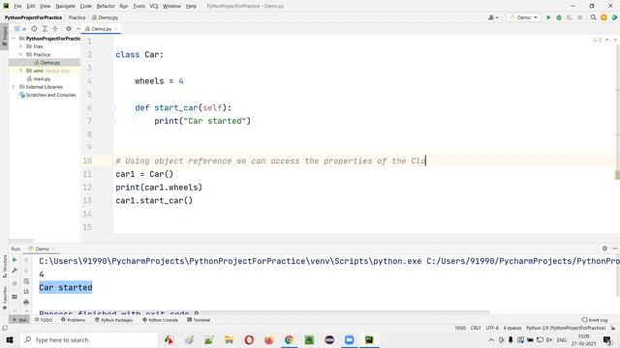Toggle soft-wrap icon in Run panel

(x=26, y=281)
